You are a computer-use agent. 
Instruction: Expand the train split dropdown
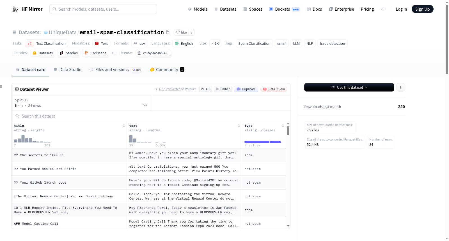point(81,103)
